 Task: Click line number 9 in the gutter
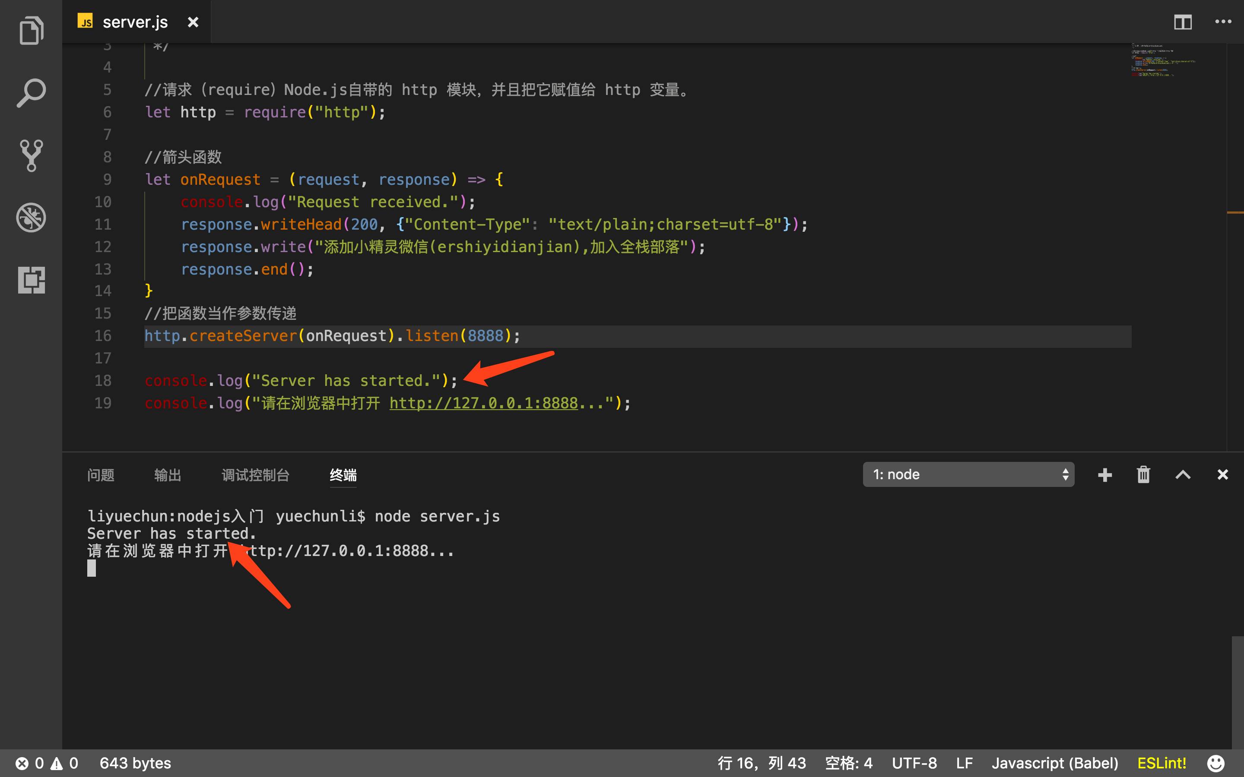(107, 179)
